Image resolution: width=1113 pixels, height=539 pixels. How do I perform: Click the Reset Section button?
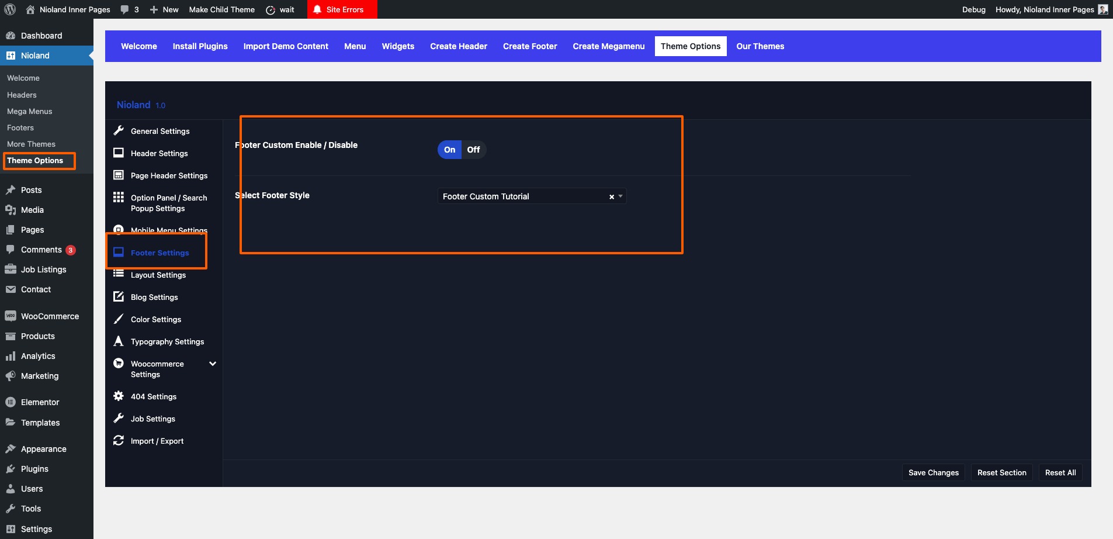coord(1001,472)
